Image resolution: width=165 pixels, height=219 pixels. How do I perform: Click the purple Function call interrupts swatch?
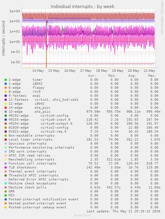click(6, 164)
